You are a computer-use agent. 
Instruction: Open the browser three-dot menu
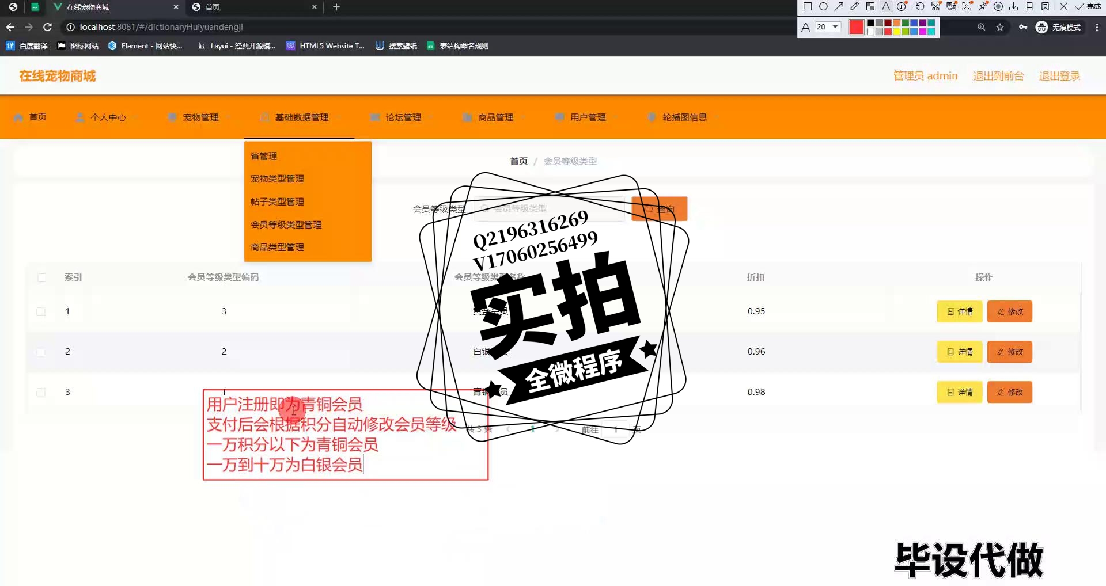pos(1097,27)
